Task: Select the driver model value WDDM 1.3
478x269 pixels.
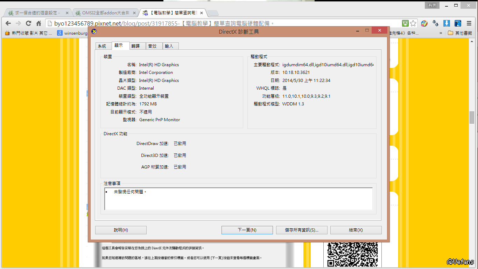Action: (x=293, y=104)
